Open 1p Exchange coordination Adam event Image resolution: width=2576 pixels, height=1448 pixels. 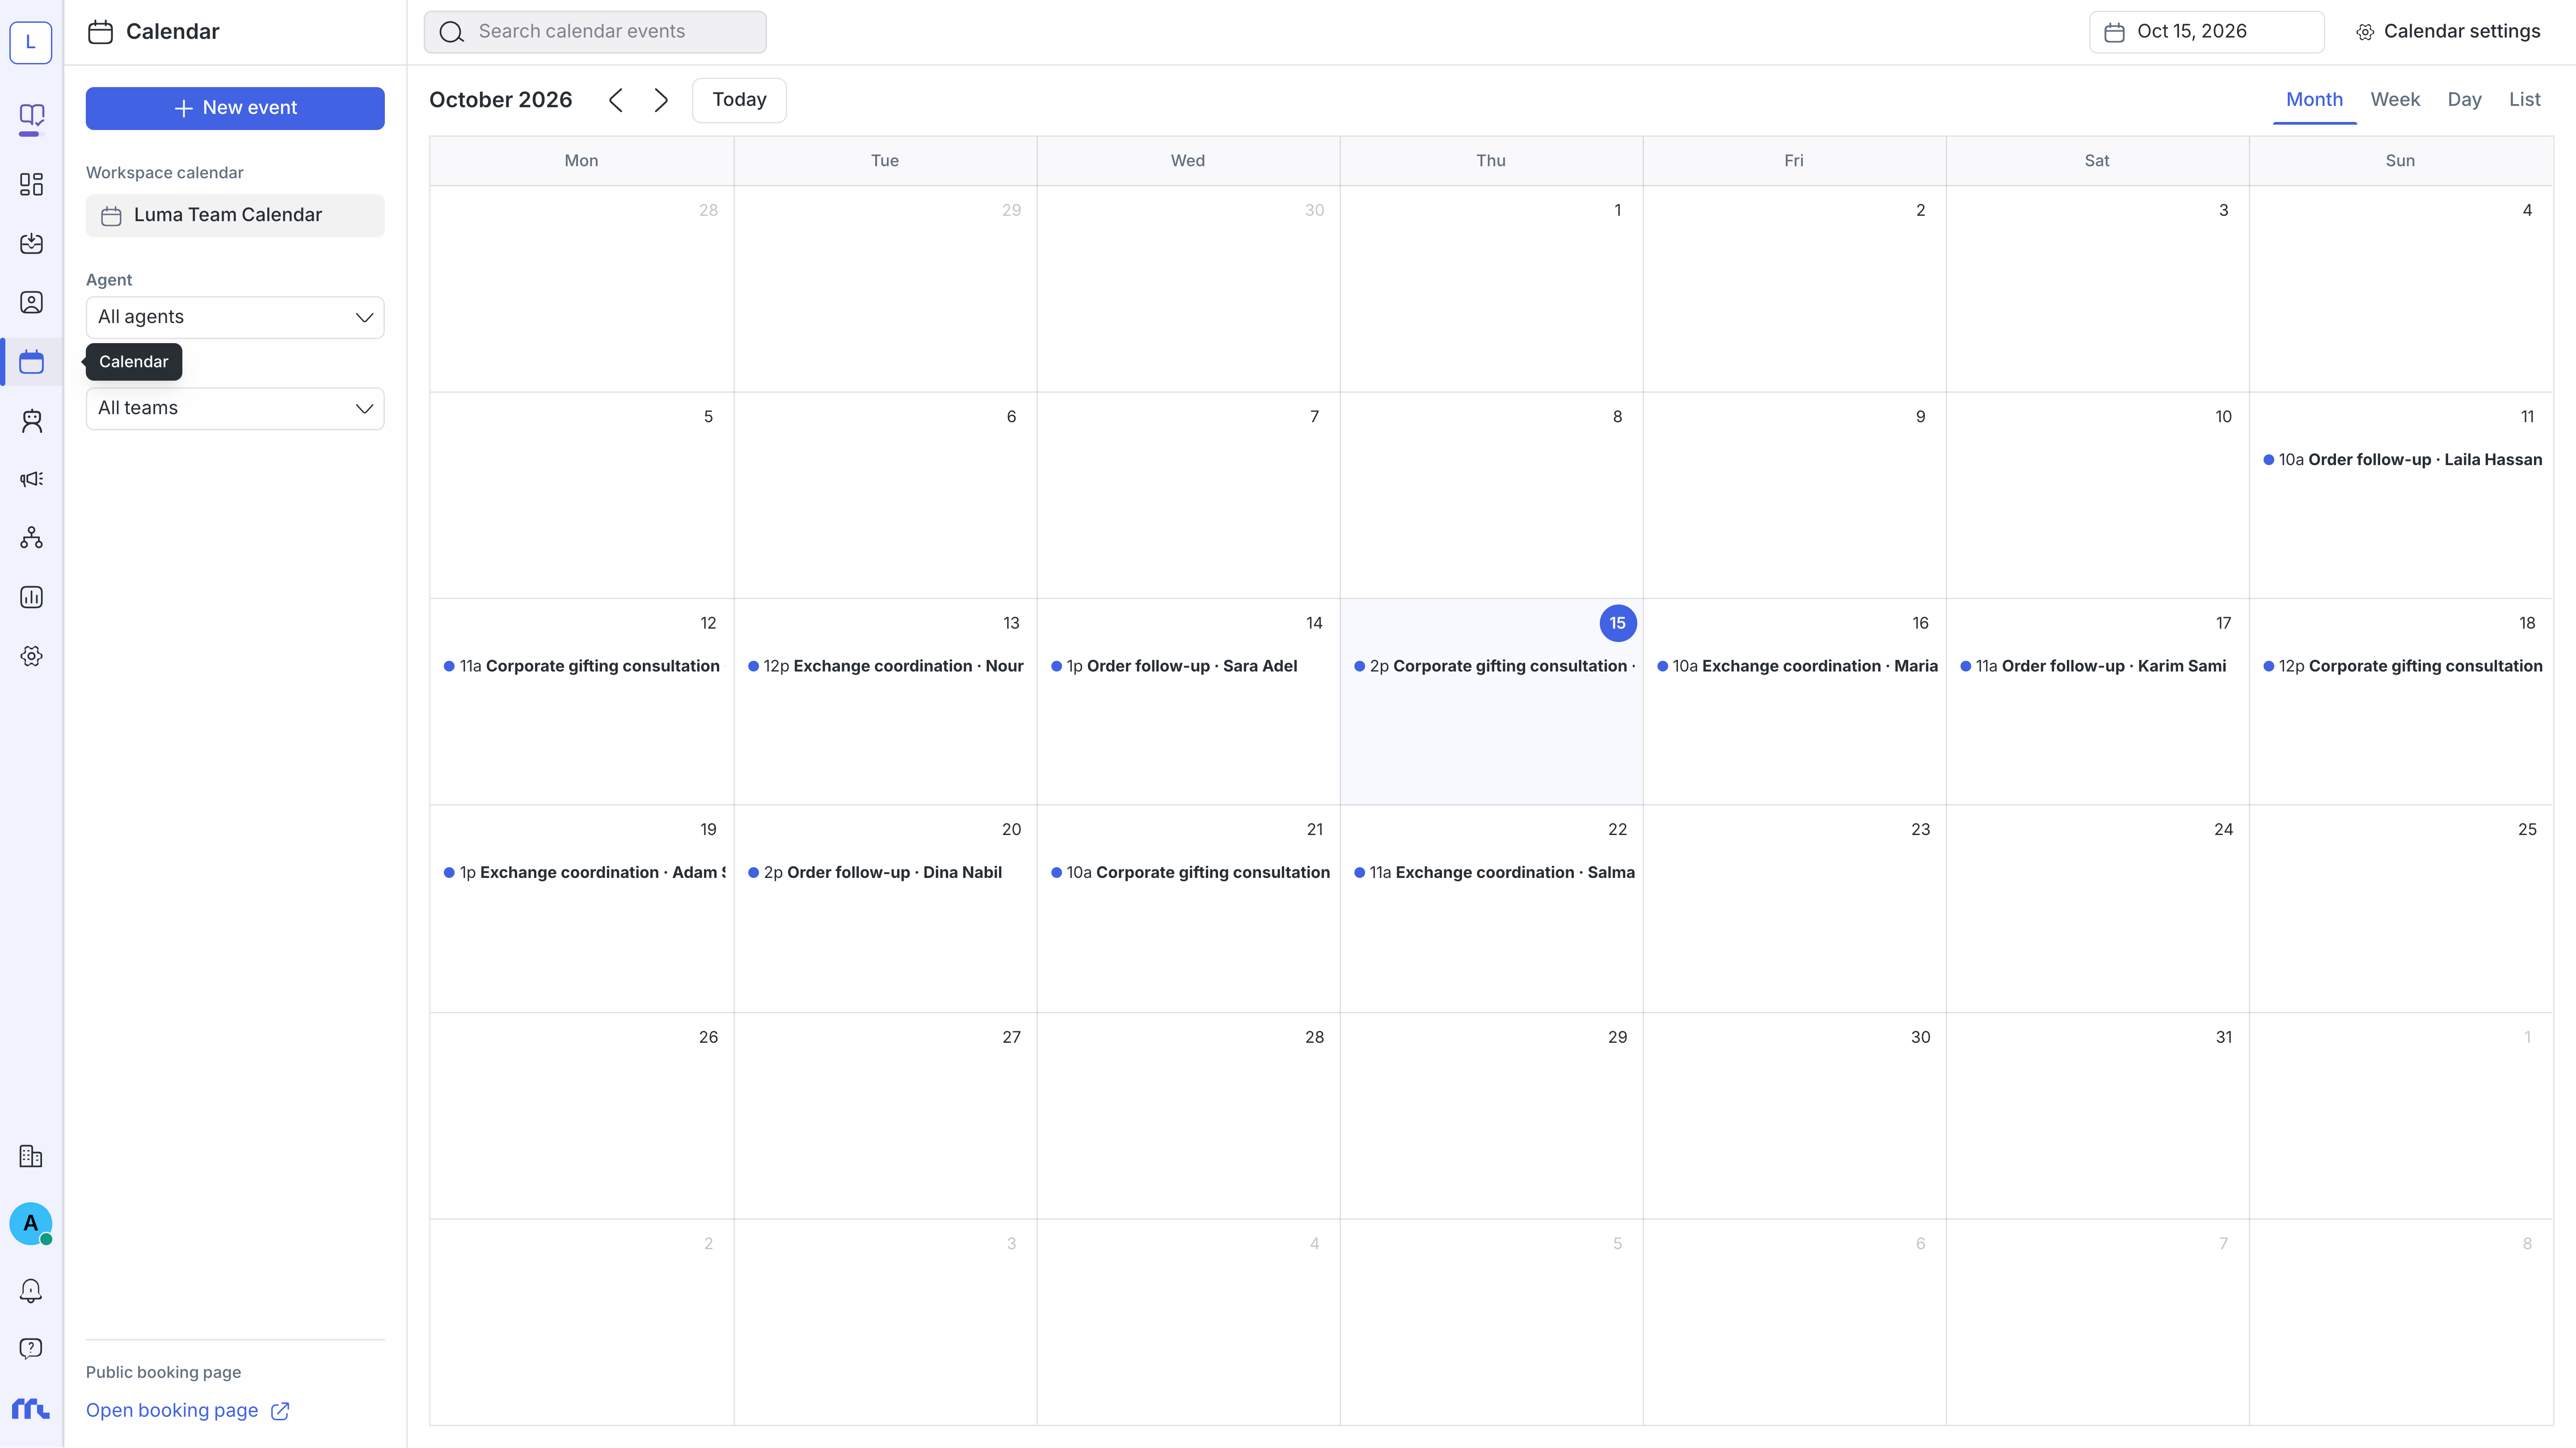pyautogui.click(x=585, y=873)
